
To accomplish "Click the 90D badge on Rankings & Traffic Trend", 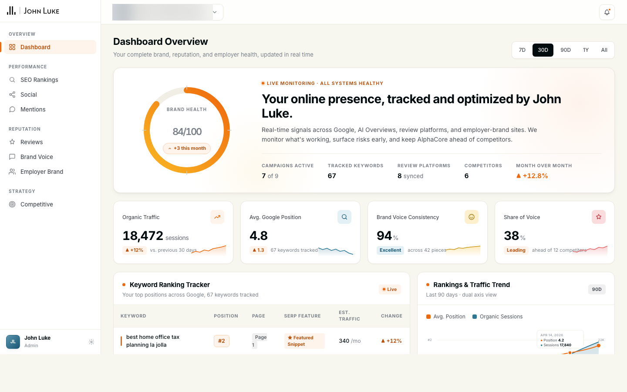I will (x=597, y=289).
